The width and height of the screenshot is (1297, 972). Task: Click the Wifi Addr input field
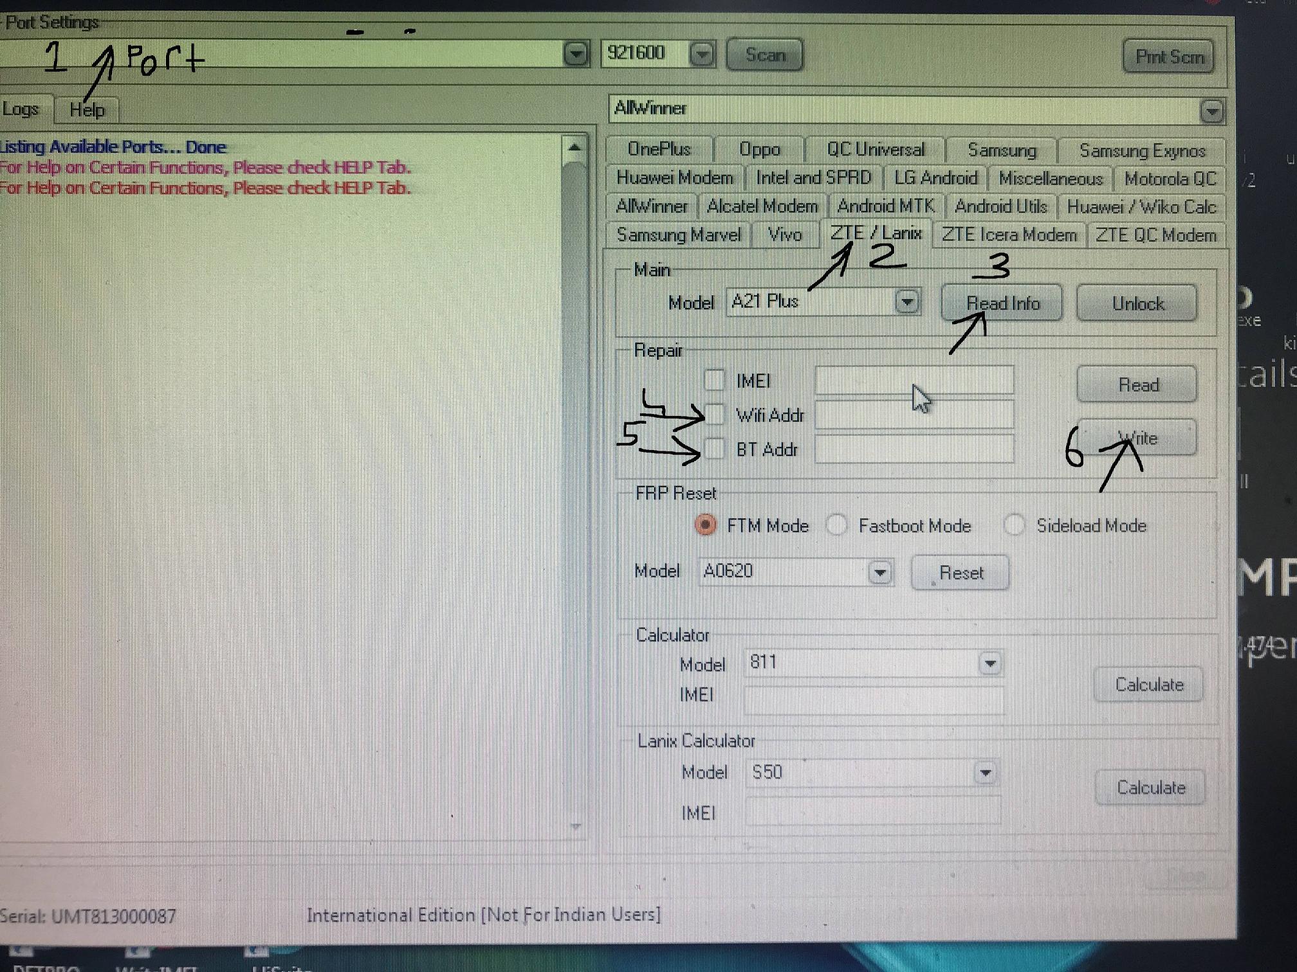[914, 415]
